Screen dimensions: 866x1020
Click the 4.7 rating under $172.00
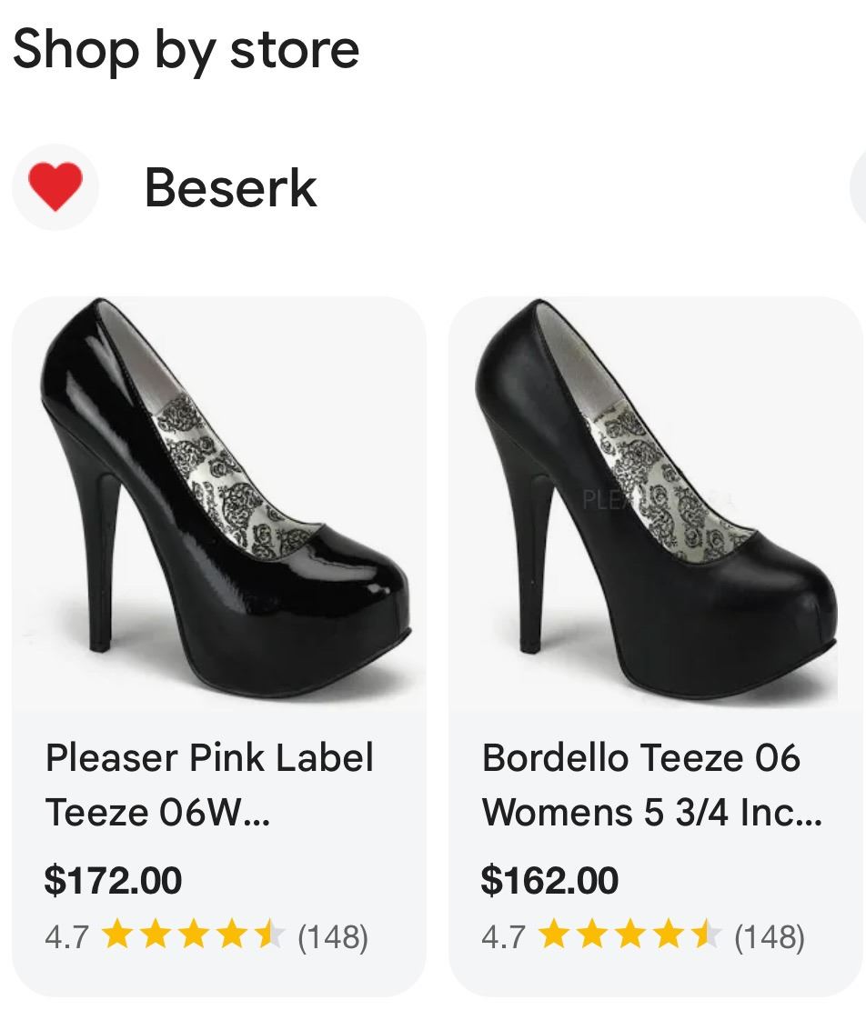66,936
